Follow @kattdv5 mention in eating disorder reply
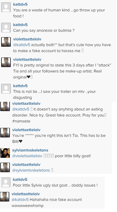 pos(21,109)
